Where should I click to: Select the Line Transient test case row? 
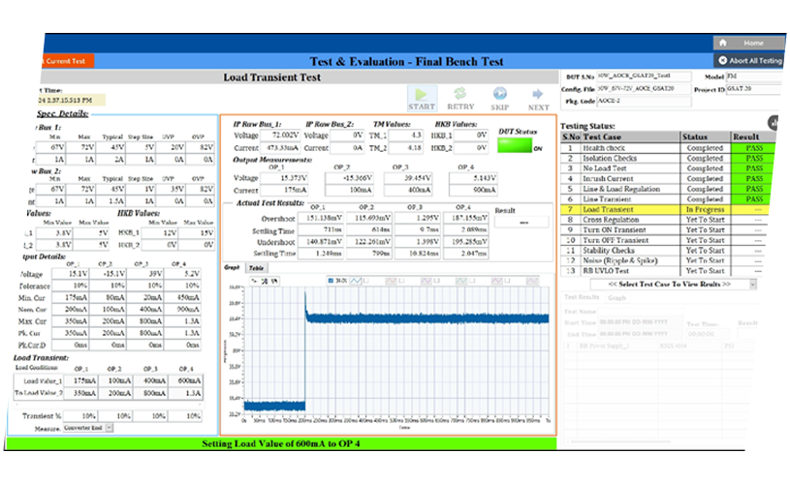(x=665, y=199)
